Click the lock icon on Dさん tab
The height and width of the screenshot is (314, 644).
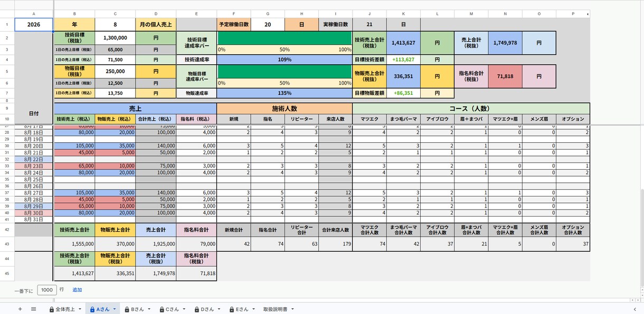tap(196, 309)
